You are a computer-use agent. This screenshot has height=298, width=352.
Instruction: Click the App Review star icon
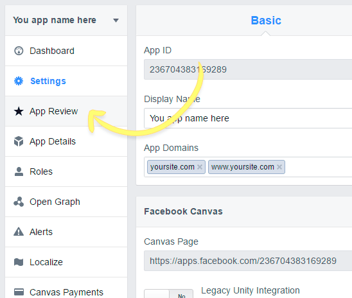coord(19,111)
